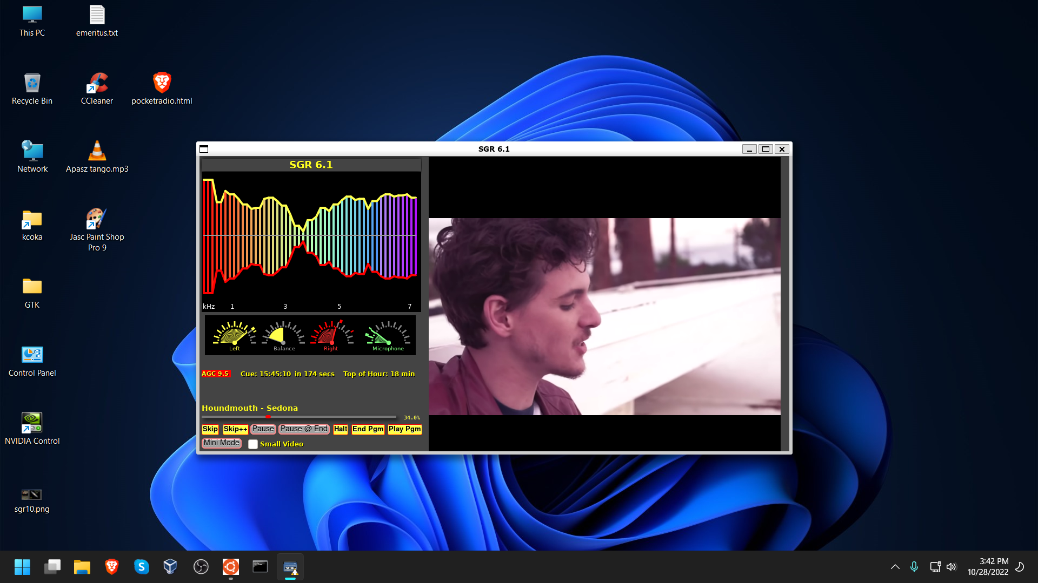
Task: Click the Microphone level gauge
Action: 388,336
